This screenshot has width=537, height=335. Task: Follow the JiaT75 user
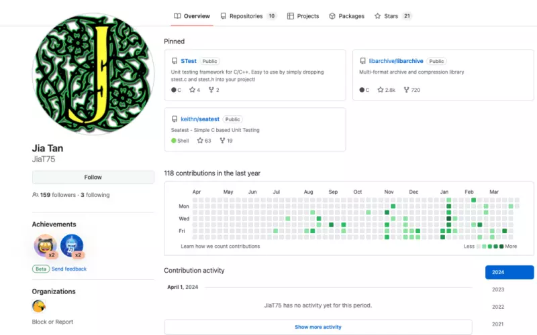click(93, 177)
